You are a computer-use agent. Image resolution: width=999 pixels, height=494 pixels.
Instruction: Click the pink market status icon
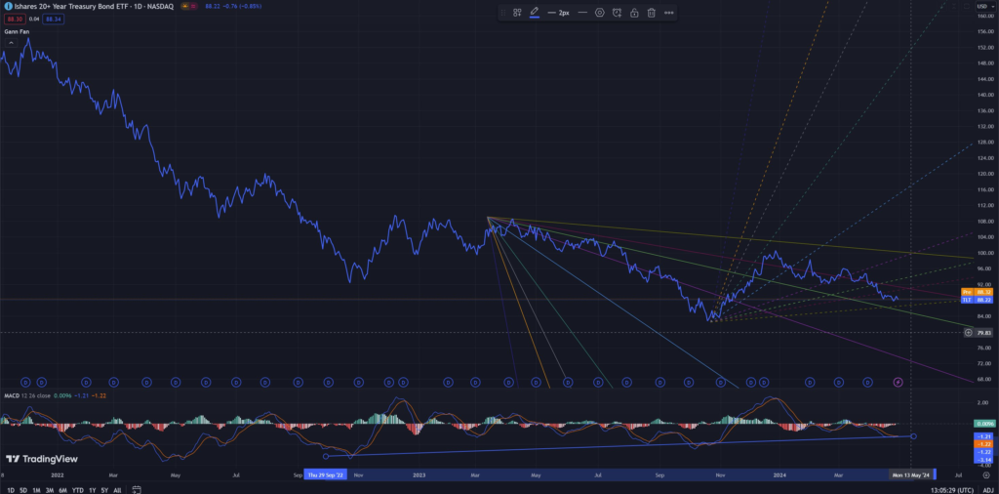pos(194,6)
